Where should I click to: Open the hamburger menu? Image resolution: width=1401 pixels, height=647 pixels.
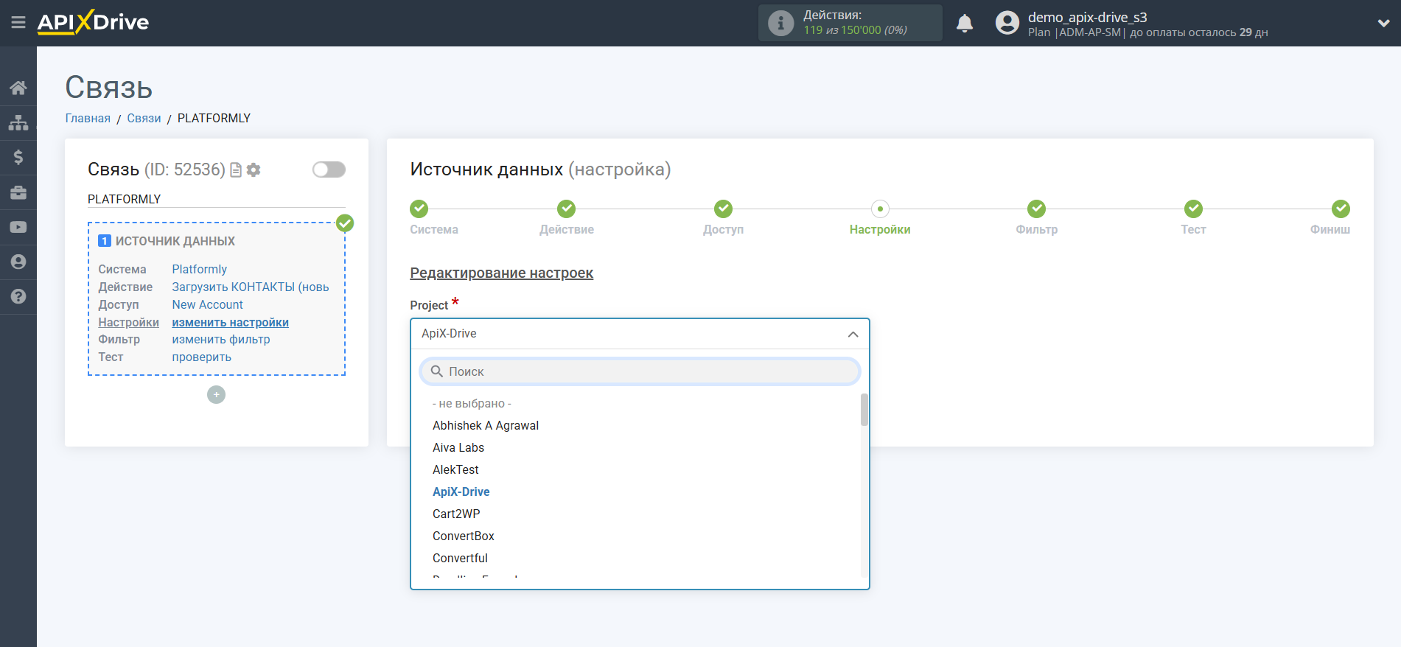tap(18, 23)
